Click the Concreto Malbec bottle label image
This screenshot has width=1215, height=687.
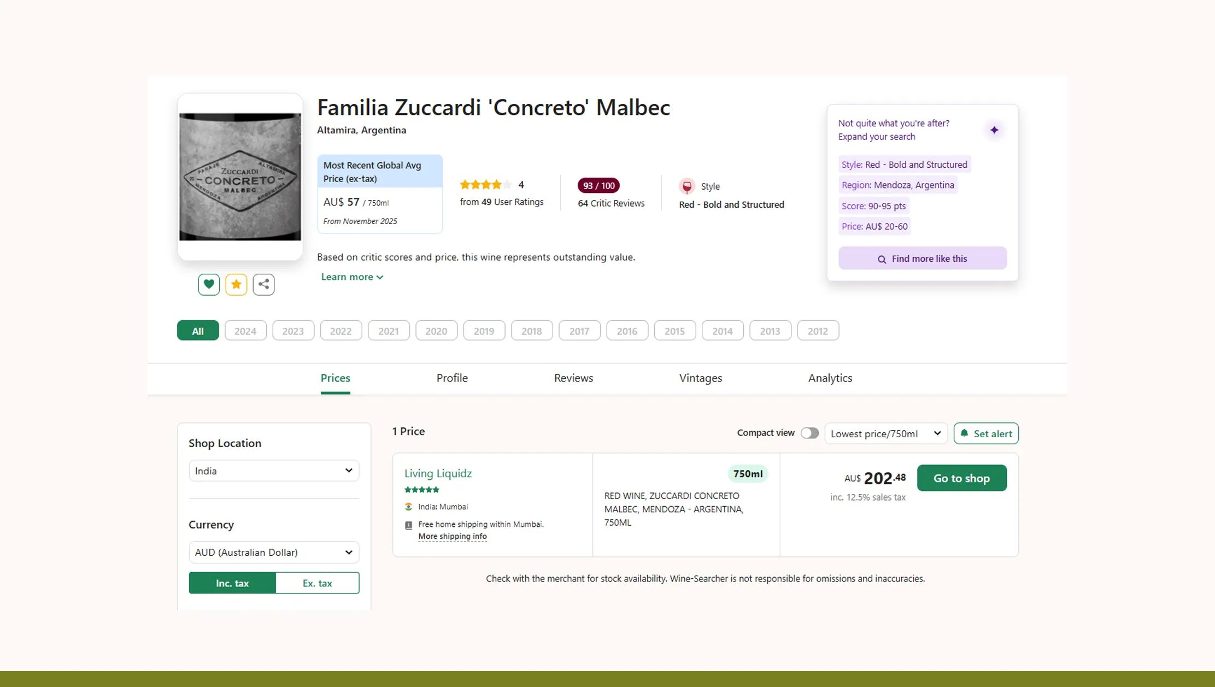[240, 176]
